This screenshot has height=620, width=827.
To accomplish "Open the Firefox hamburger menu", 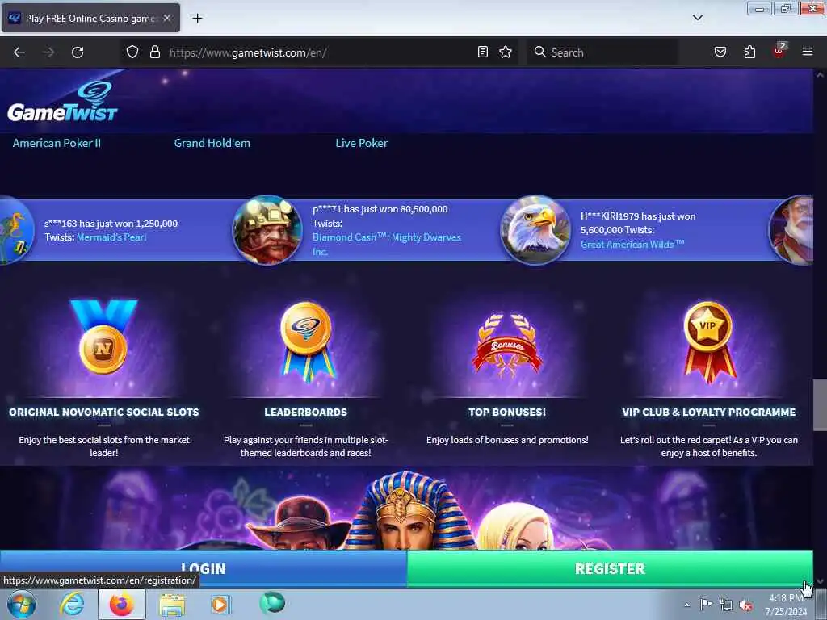I will coord(808,52).
